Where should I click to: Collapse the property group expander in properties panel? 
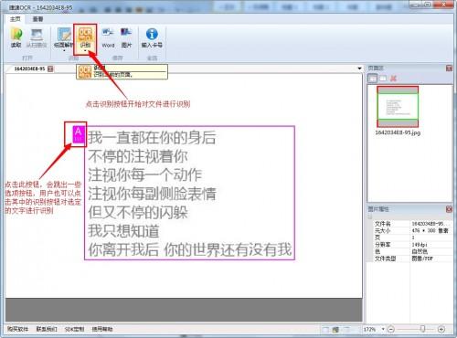370,217
